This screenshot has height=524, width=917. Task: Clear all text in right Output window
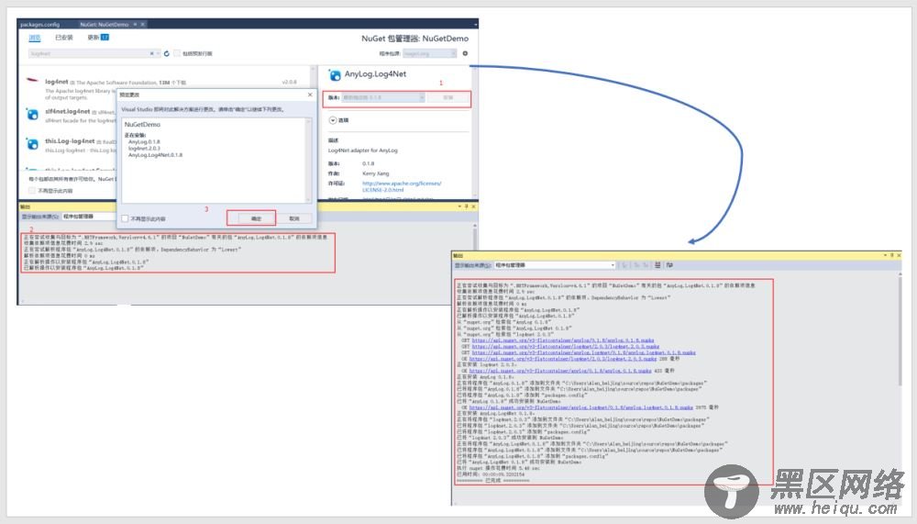click(657, 265)
